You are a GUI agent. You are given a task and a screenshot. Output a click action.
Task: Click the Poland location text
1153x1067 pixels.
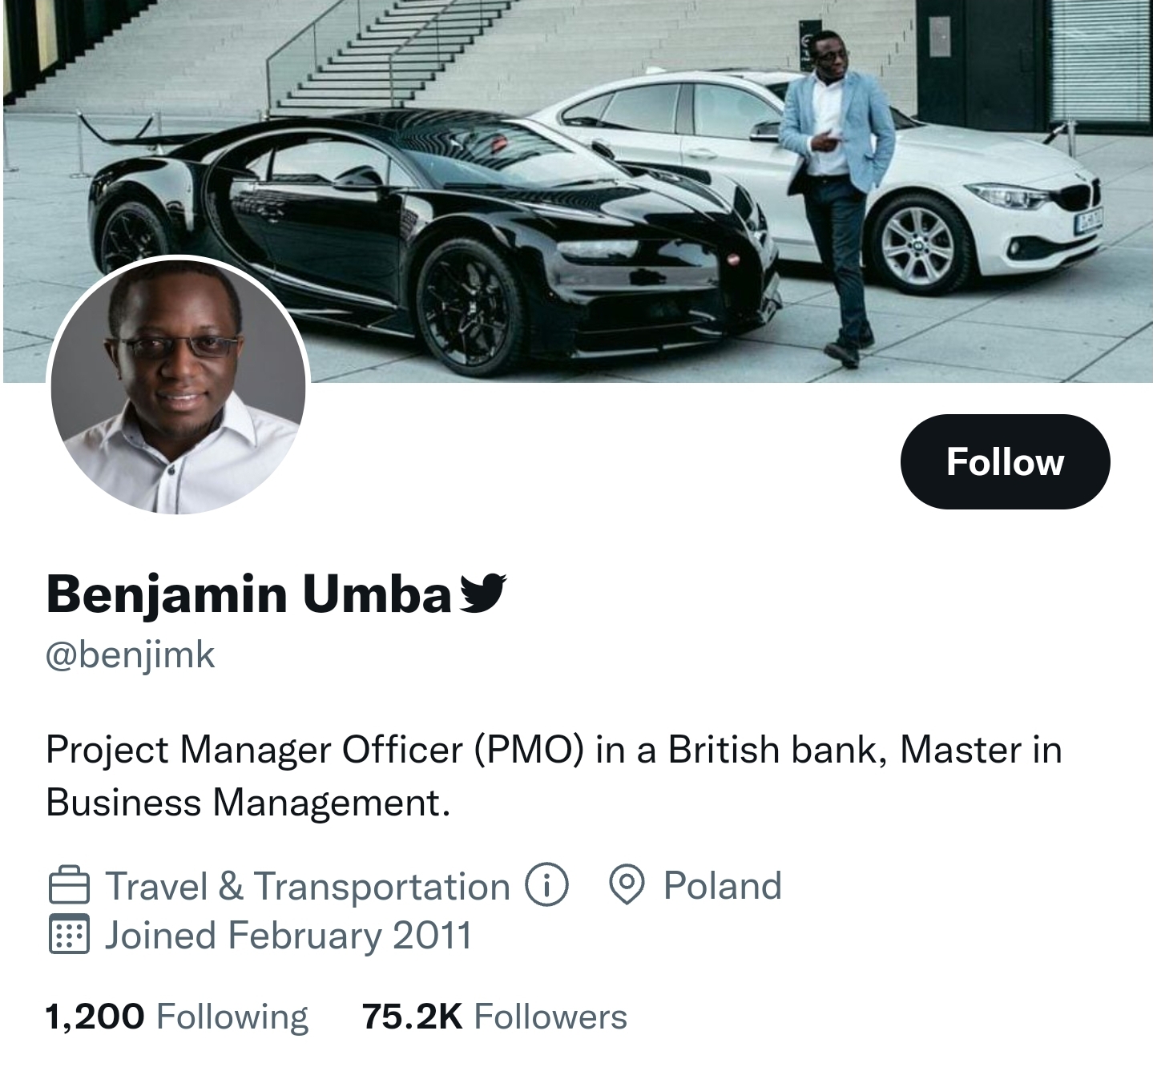[722, 886]
